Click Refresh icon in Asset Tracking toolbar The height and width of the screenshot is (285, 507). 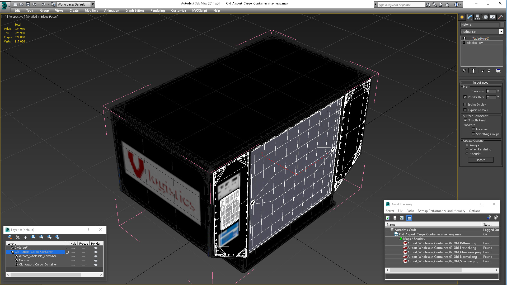(x=388, y=218)
